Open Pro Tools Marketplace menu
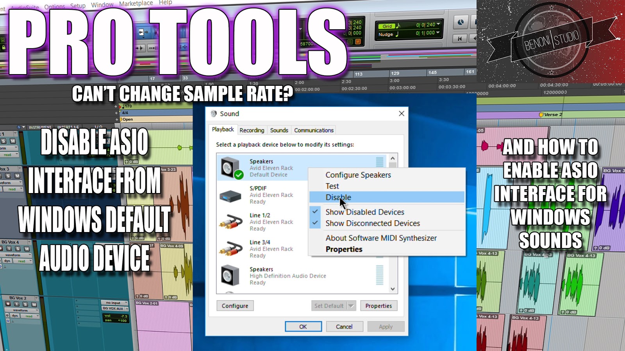The height and width of the screenshot is (351, 625). [136, 4]
